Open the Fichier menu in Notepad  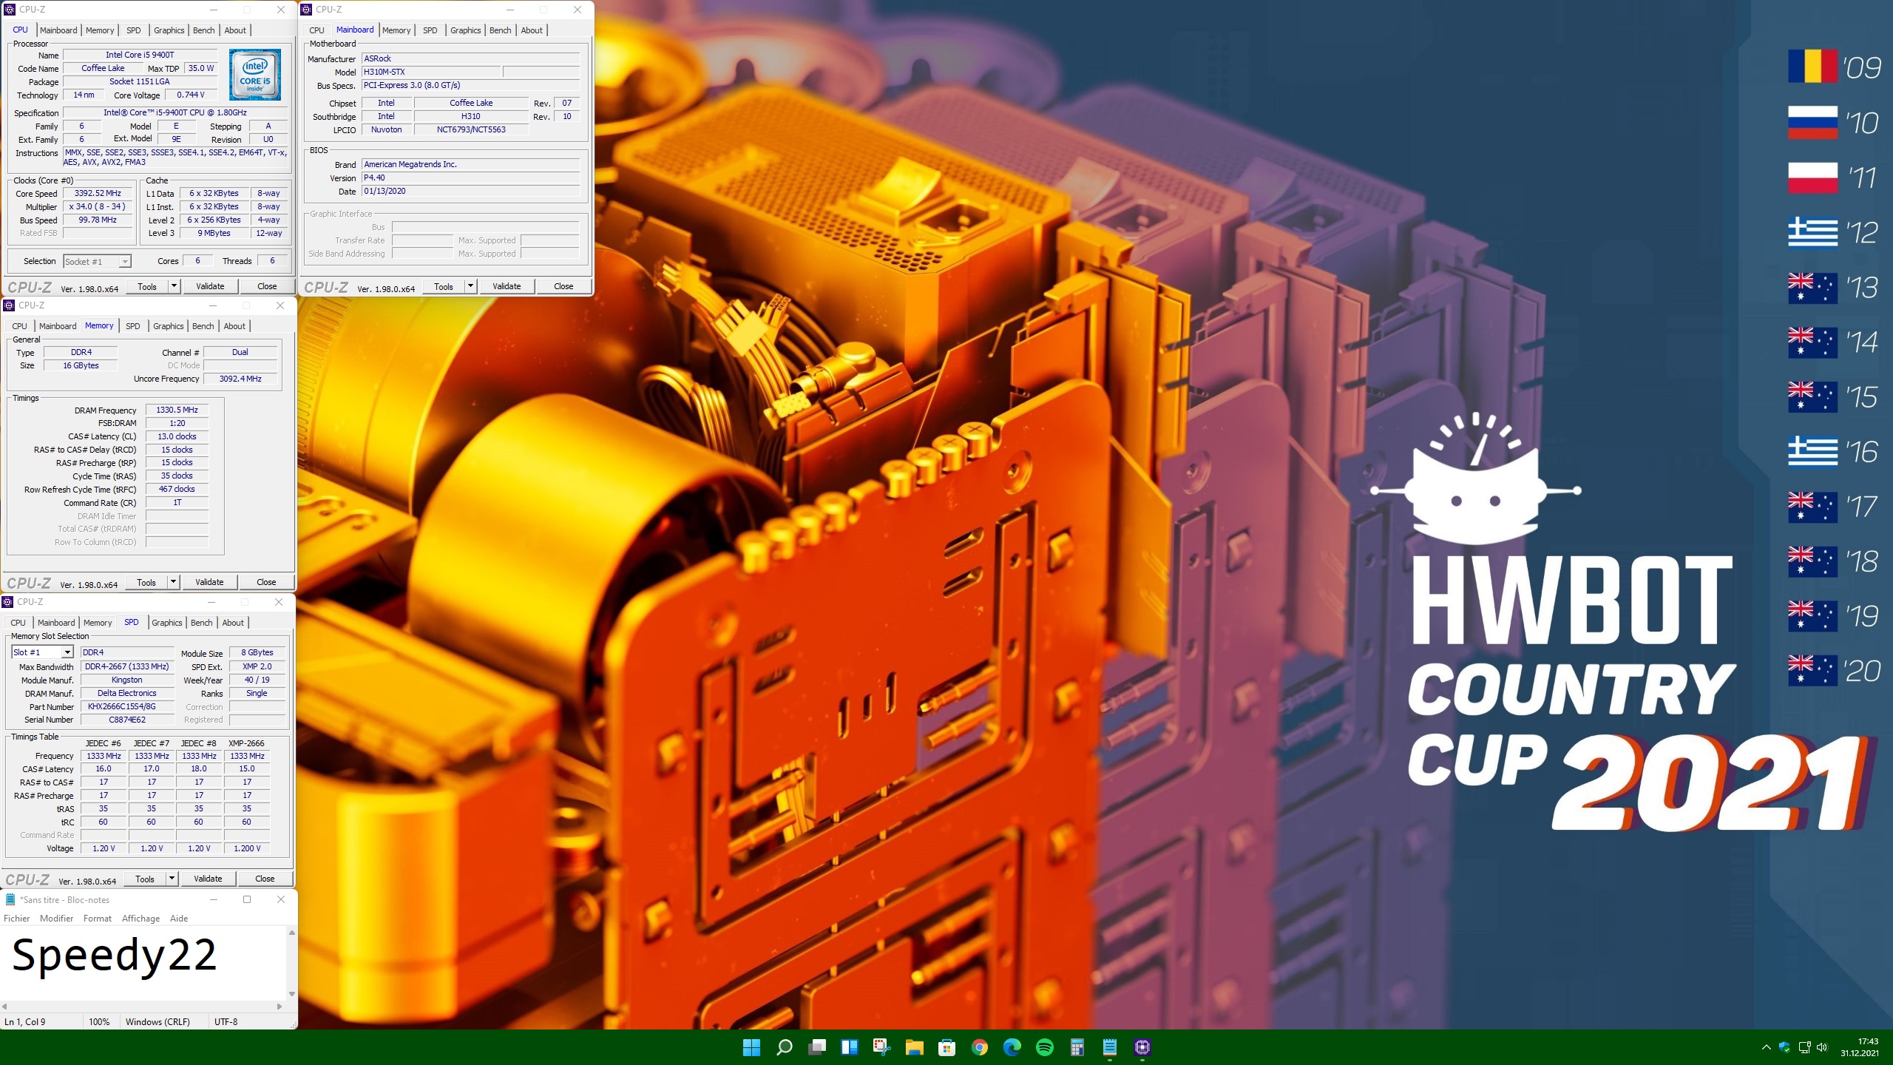tap(17, 919)
